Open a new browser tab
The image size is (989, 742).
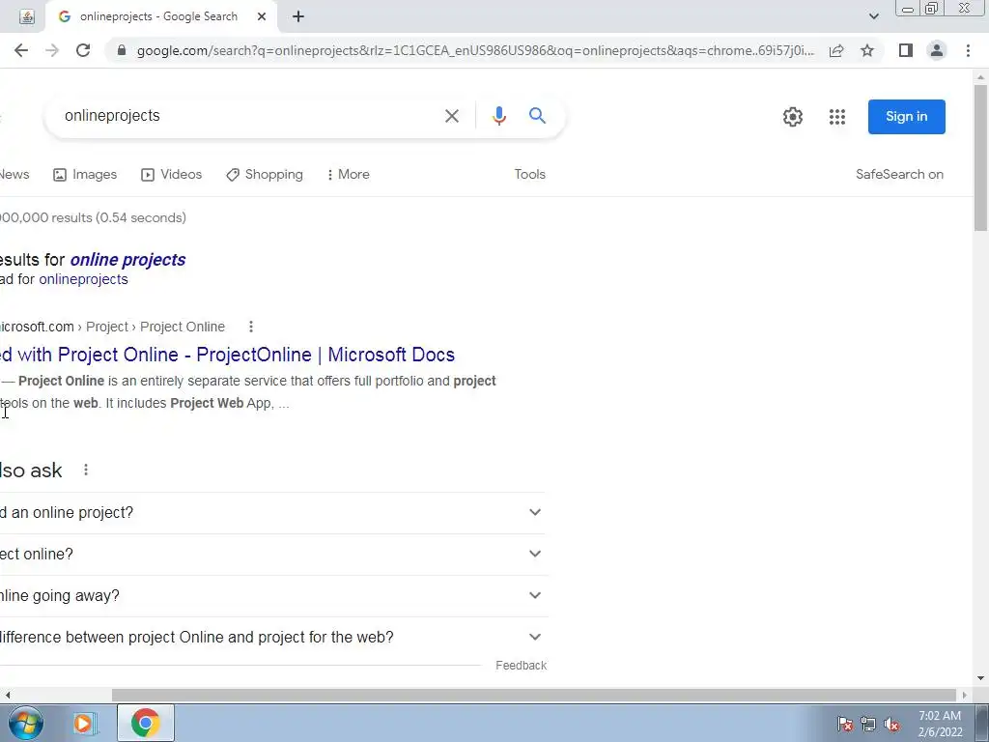click(298, 17)
